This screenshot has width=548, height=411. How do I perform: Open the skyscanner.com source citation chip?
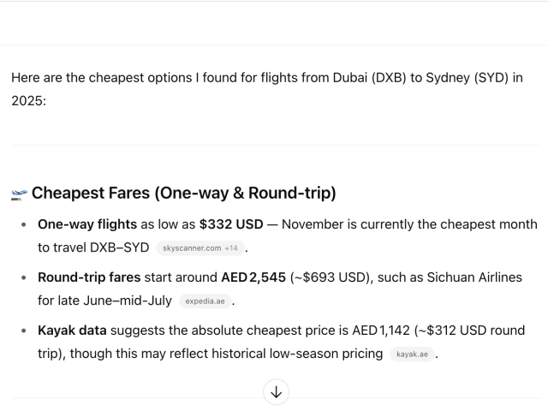point(192,248)
